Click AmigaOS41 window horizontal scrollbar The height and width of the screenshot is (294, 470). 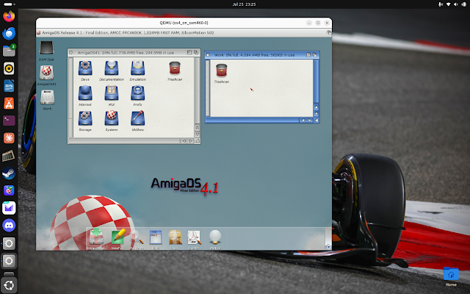[x=125, y=141]
